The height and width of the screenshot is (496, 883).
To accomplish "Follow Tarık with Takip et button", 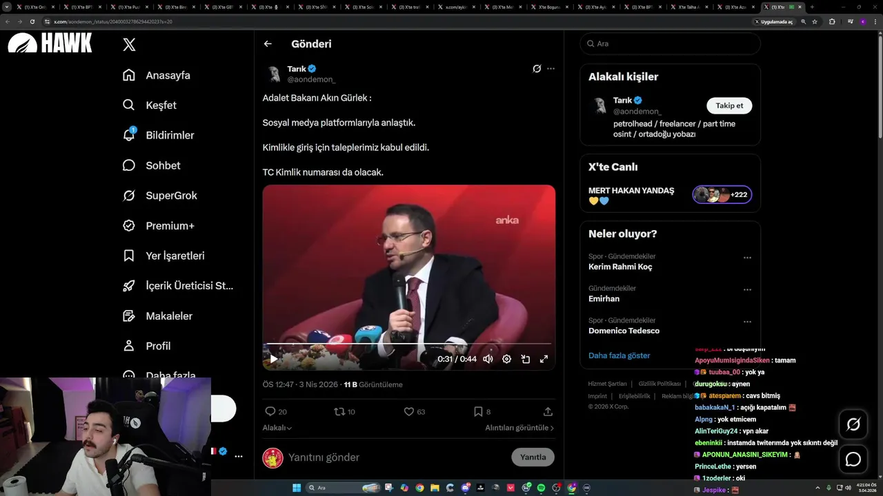I will [729, 105].
